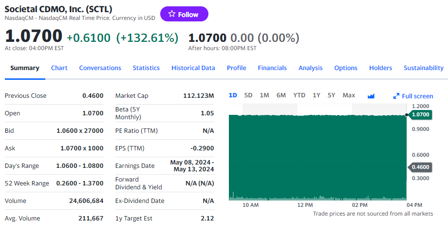
Task: Click the 1.0700 current price marker
Action: click(420, 115)
